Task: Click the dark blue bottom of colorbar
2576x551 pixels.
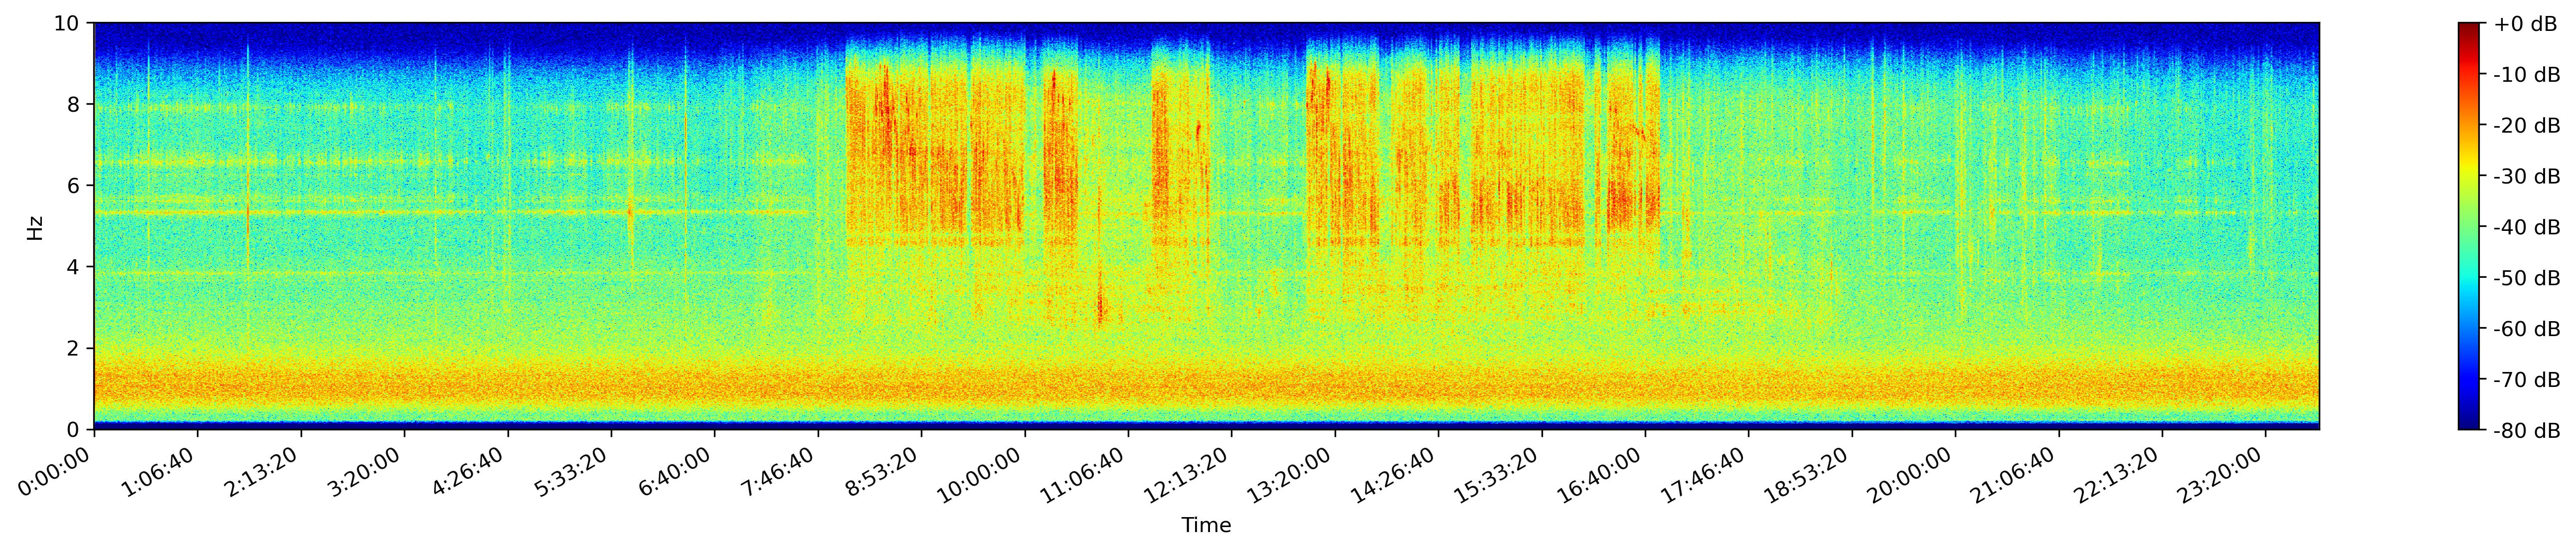Action: (x=2470, y=424)
